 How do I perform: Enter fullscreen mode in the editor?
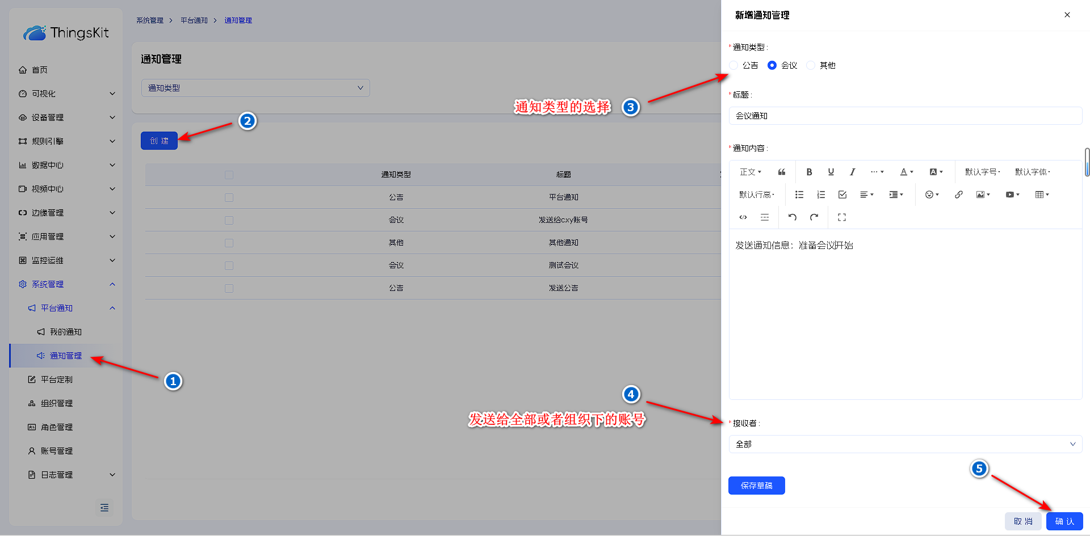click(841, 217)
